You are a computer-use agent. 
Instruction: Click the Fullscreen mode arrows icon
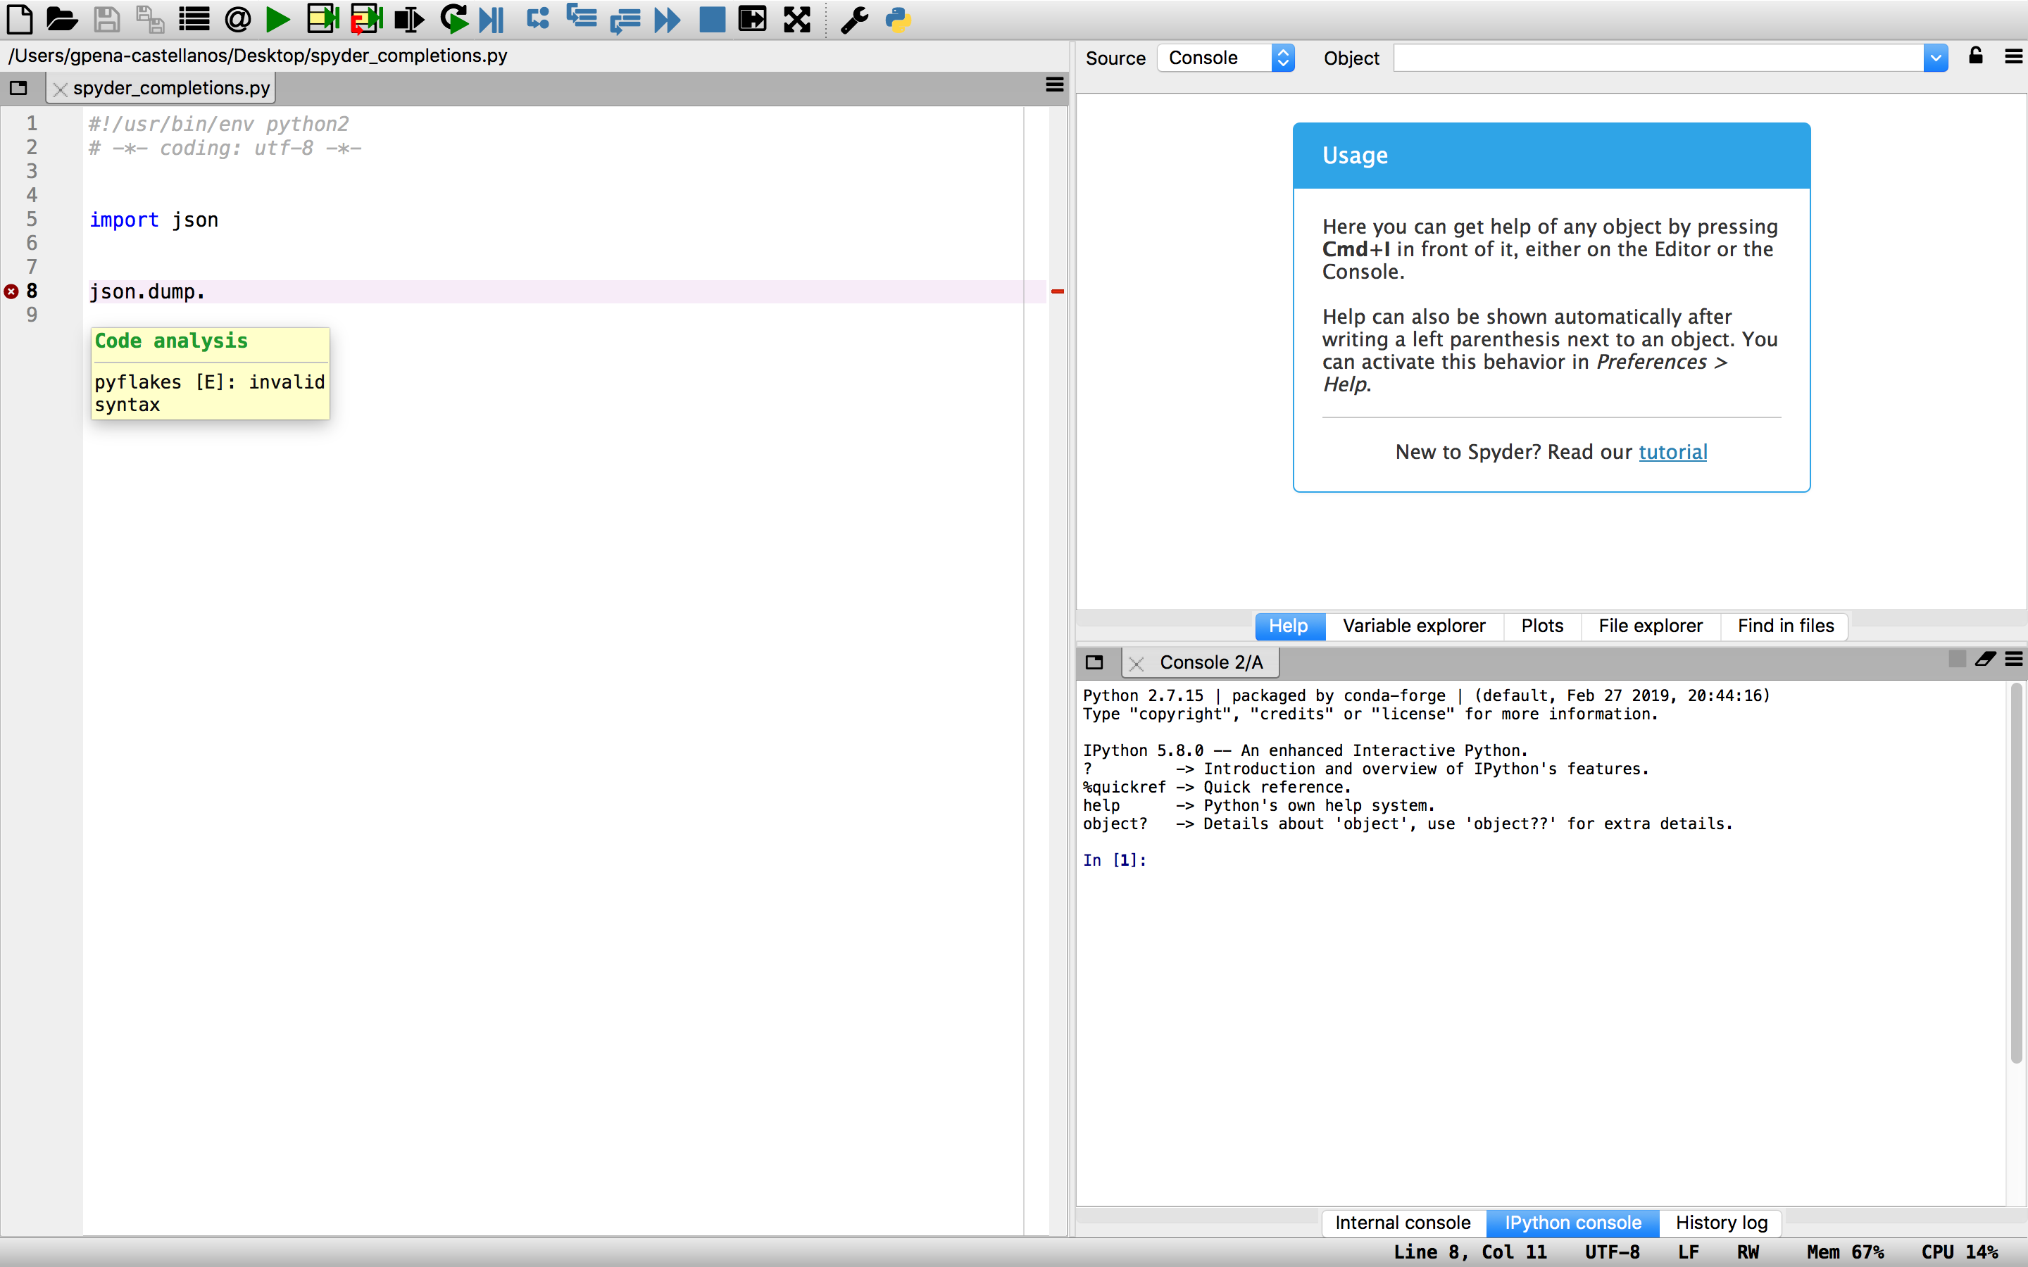(x=797, y=18)
